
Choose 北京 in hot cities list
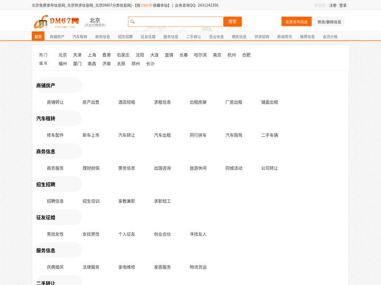[62, 55]
